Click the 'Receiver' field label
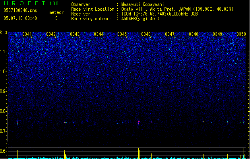250x159 pixels. [81, 14]
